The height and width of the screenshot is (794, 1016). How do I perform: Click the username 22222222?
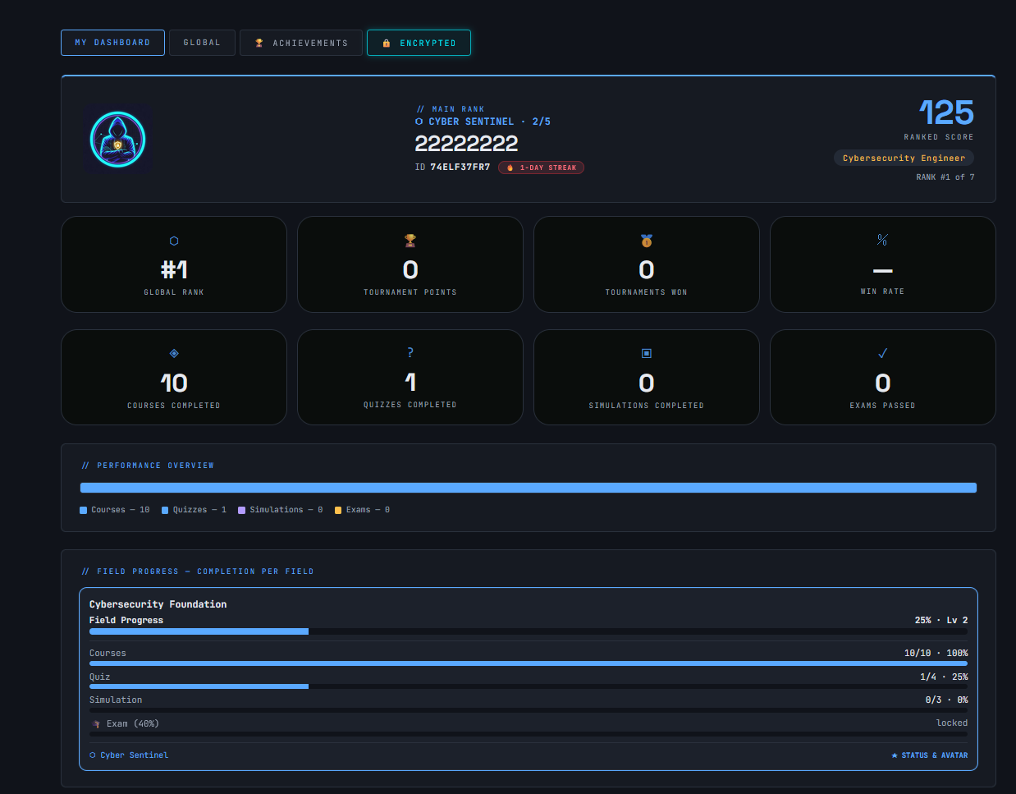click(466, 144)
